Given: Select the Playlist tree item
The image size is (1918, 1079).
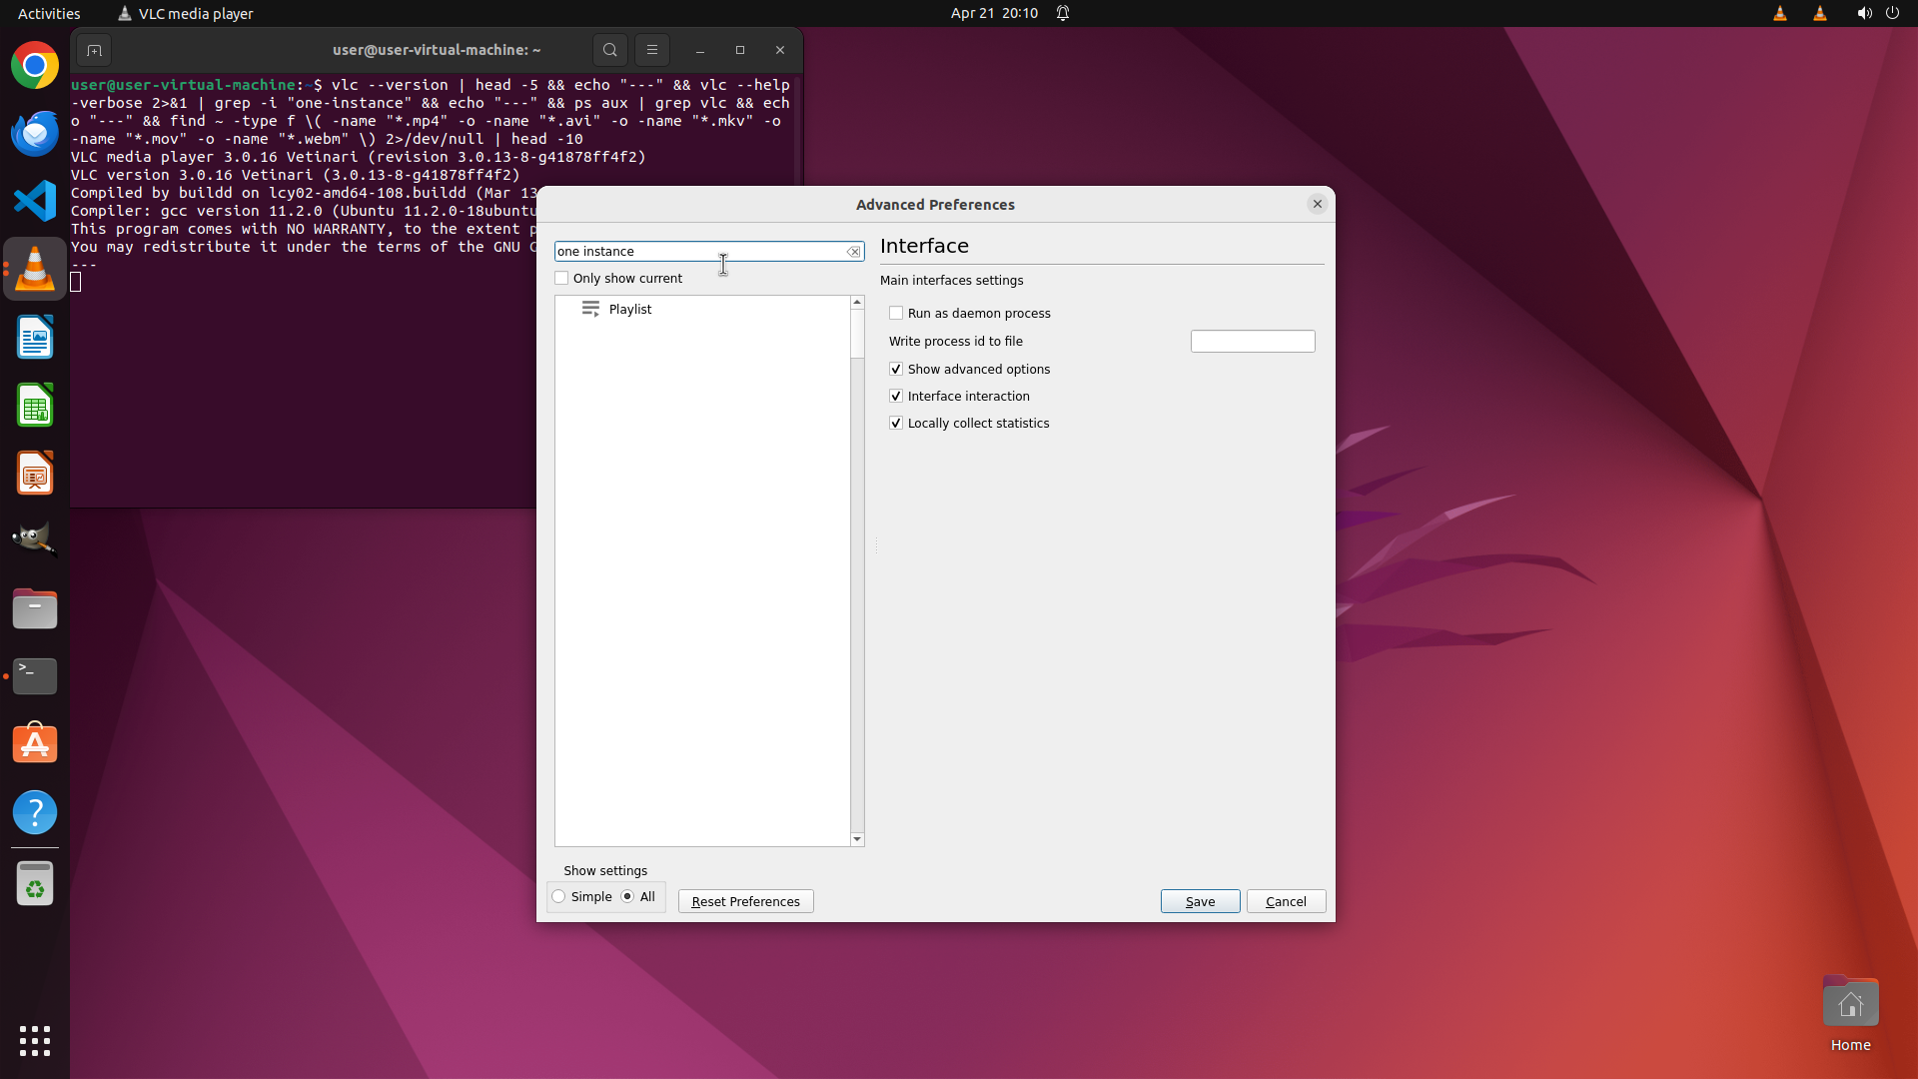Looking at the screenshot, I should point(629,310).
